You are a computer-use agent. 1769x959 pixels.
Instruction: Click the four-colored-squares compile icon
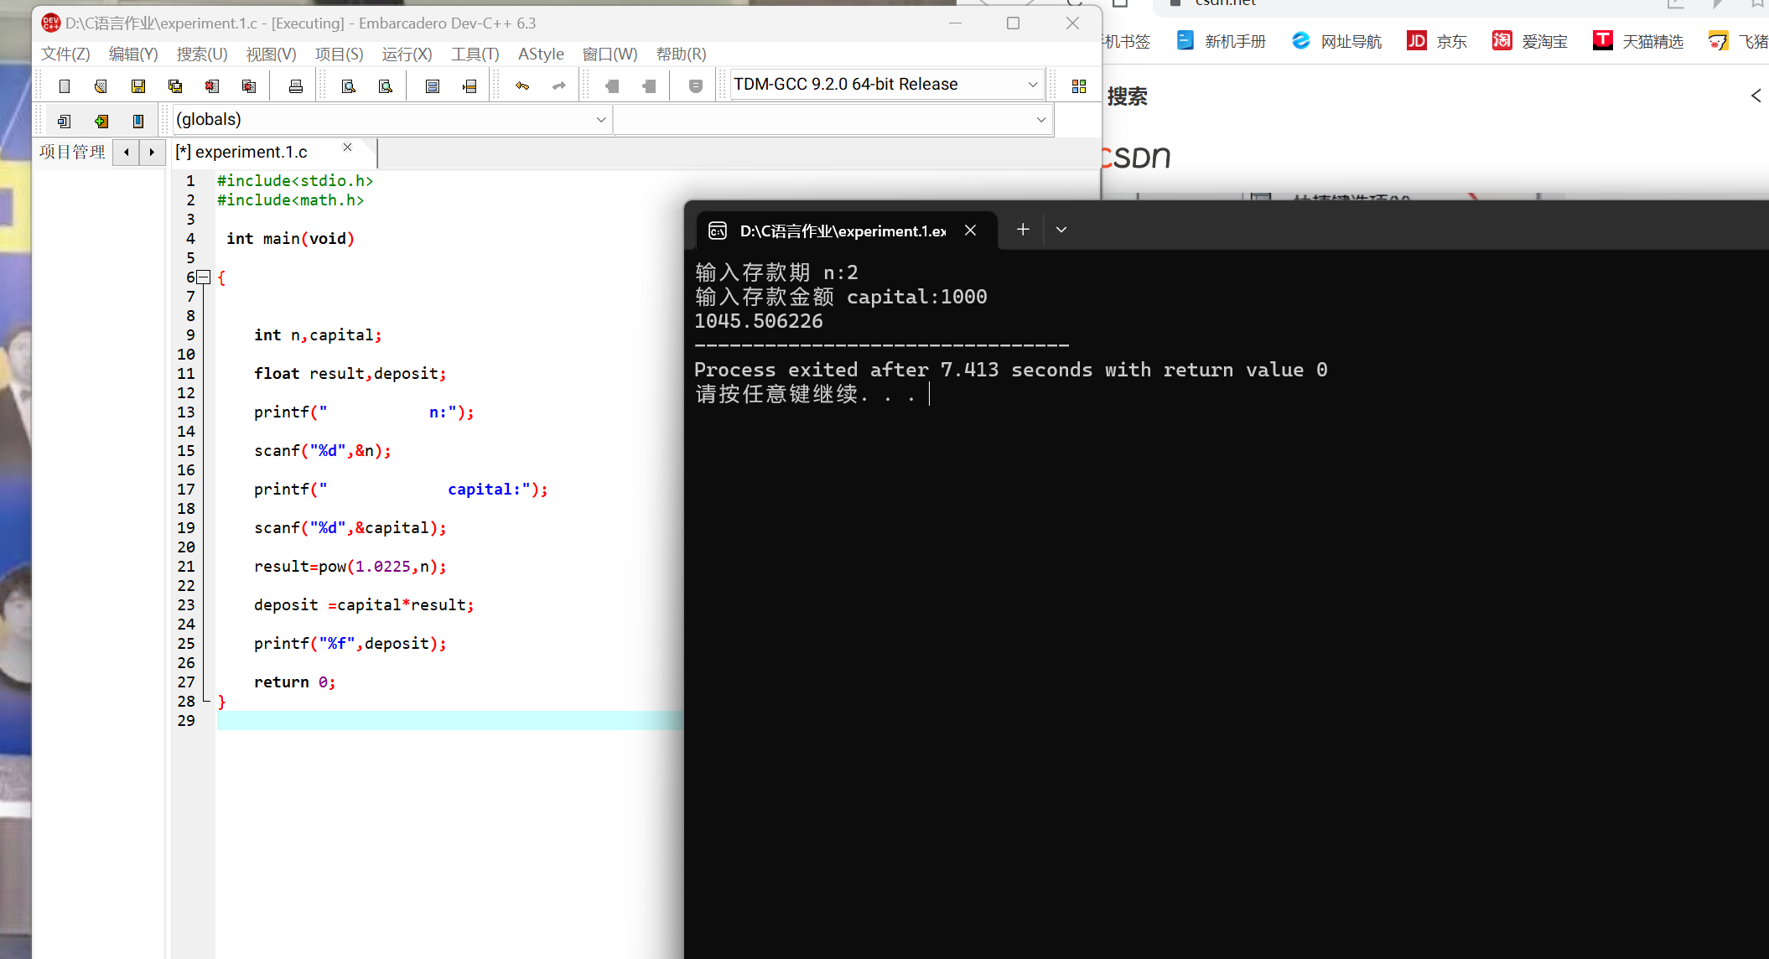[1079, 86]
